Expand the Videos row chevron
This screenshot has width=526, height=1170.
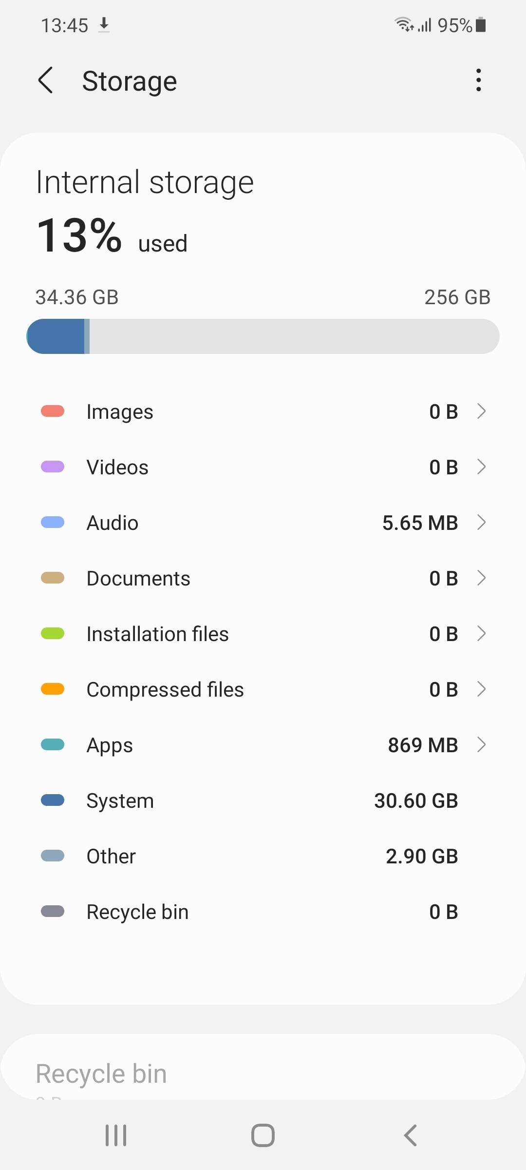point(481,467)
